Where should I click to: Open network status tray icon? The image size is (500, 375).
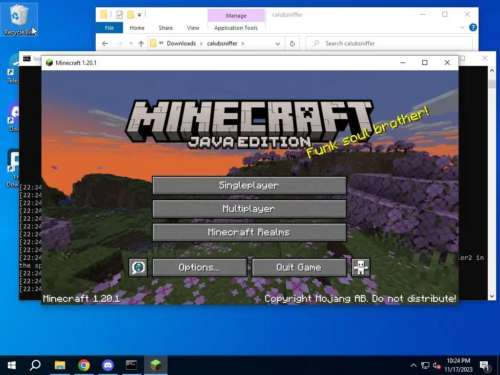pos(425,365)
